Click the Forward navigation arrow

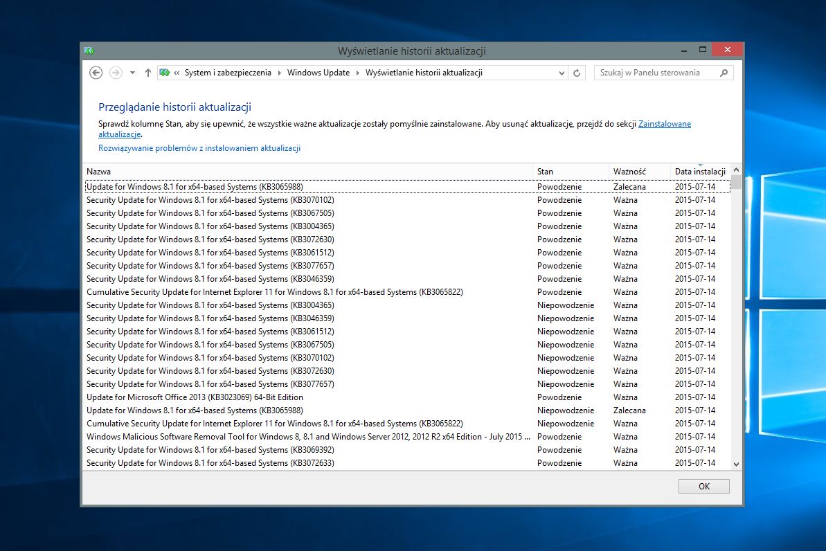(x=116, y=73)
